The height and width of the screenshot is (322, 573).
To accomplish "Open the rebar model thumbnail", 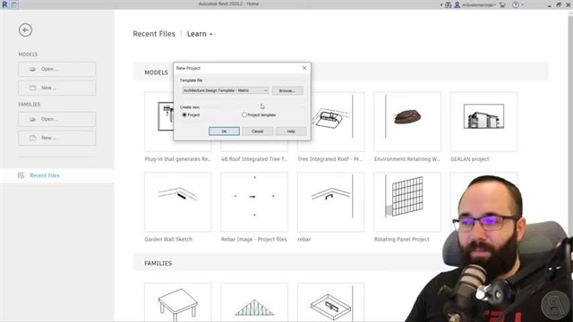I will point(330,202).
